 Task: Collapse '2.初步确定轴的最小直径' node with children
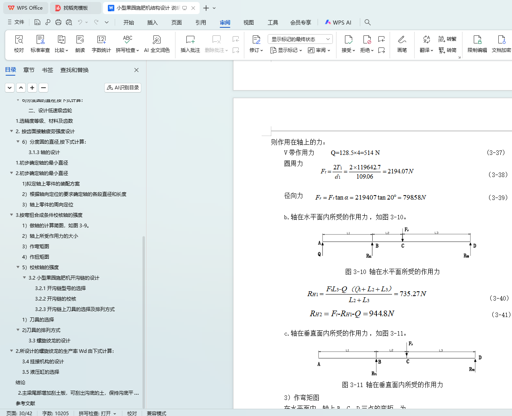pos(11,173)
